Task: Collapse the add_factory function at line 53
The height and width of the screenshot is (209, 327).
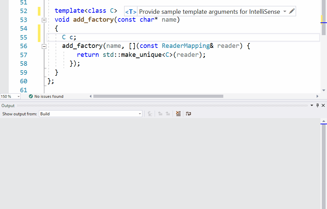Action: click(x=44, y=20)
